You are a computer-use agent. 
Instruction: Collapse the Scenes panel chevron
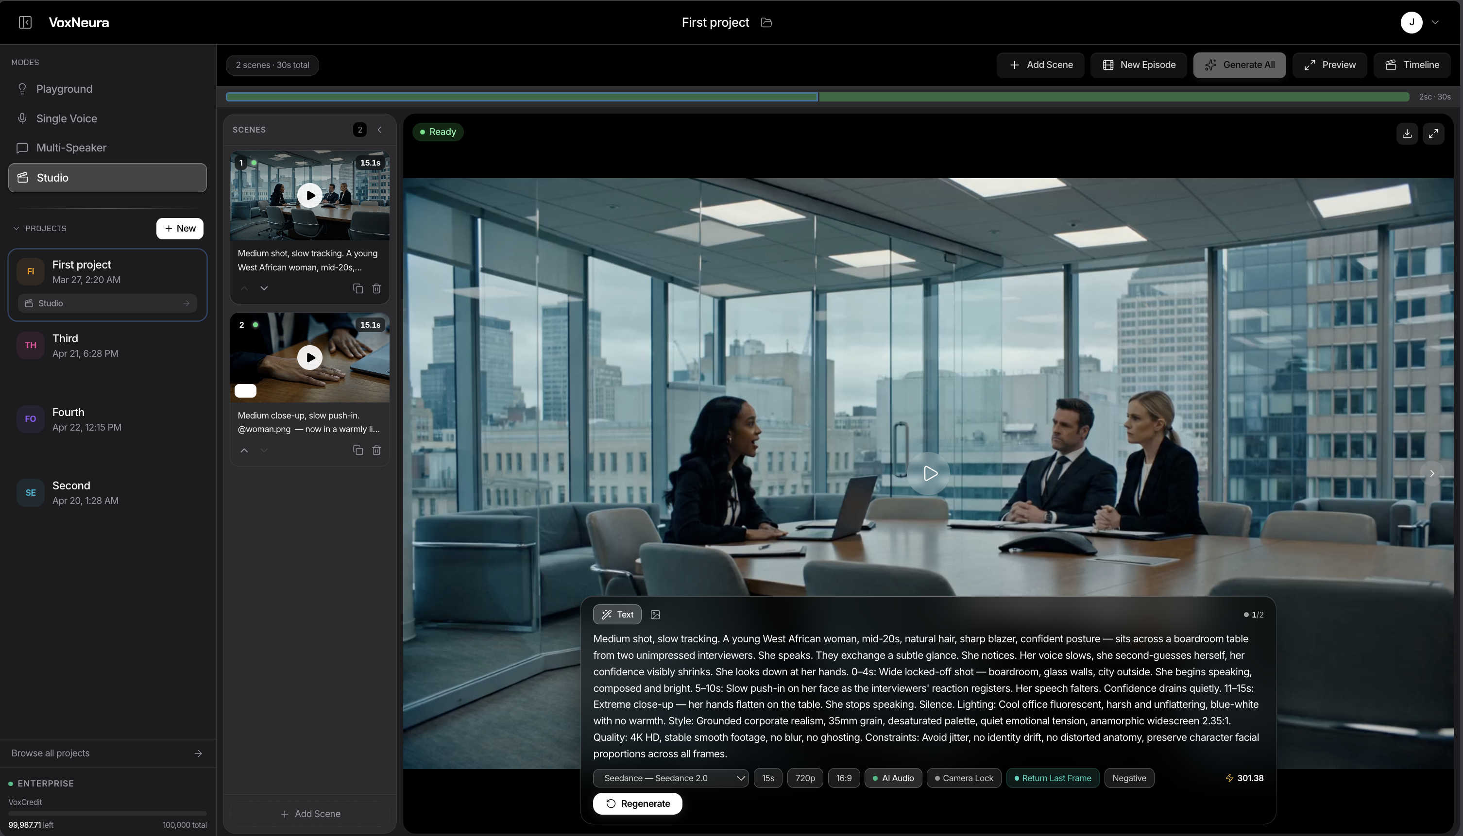(x=380, y=130)
